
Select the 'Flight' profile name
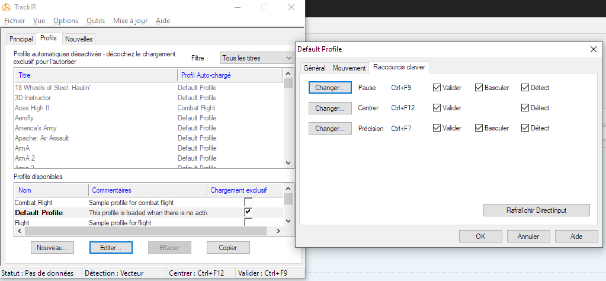[x=22, y=223]
